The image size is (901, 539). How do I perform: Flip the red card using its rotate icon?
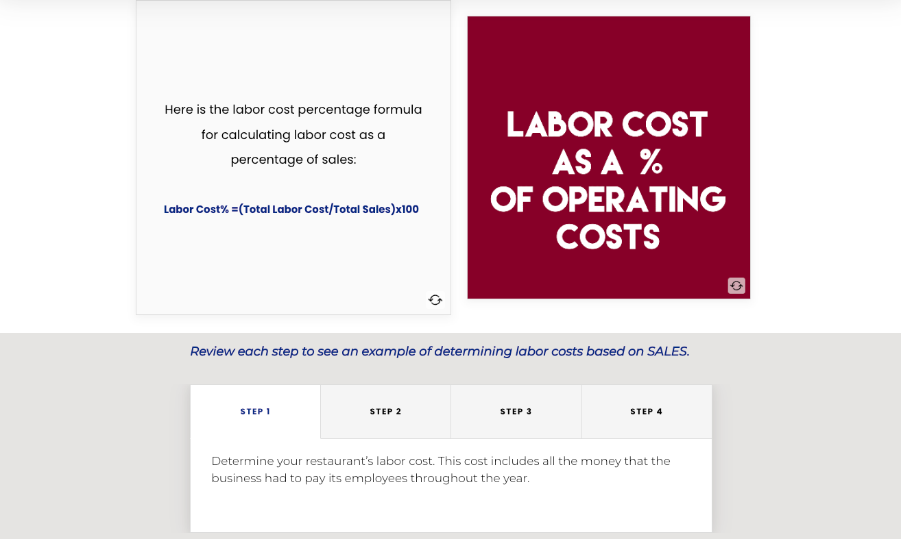[736, 286]
